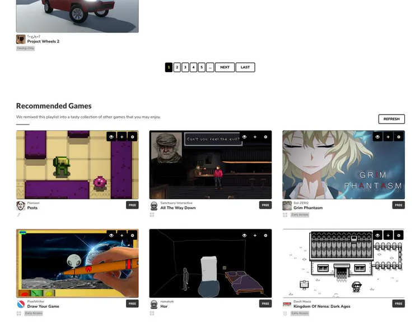Screen dimensions: 420x324
Task: Click plus icon on Draw Your Game
Action: pyautogui.click(x=122, y=235)
